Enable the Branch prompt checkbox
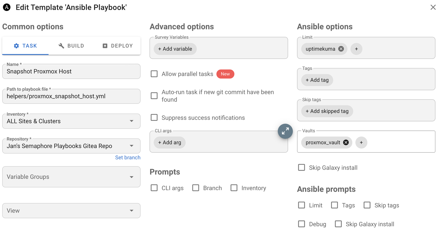Image resolution: width=439 pixels, height=231 pixels. 196,188
